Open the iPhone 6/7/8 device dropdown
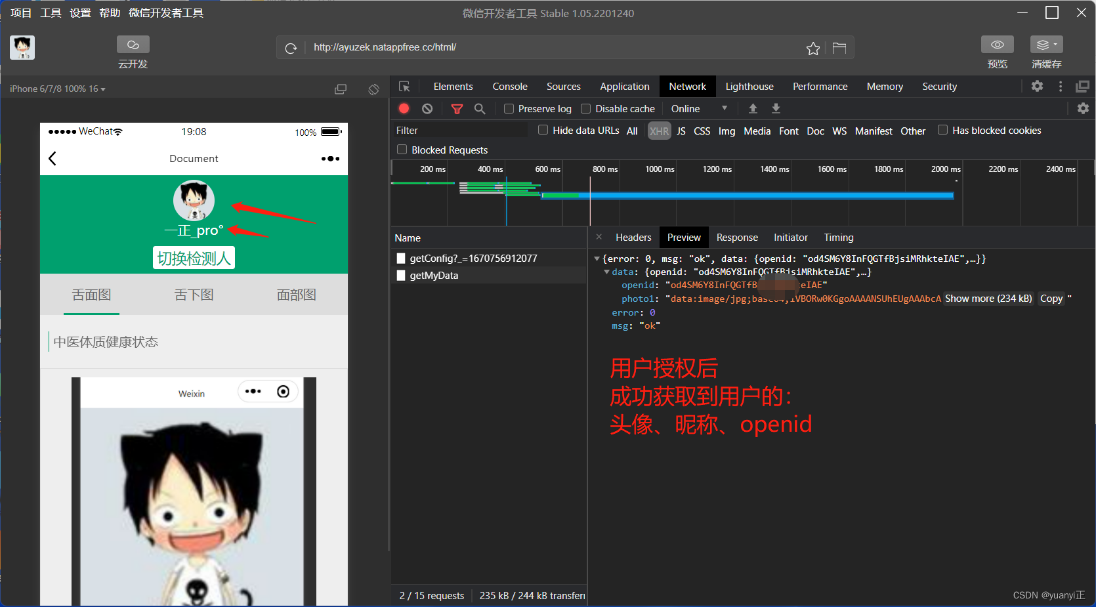 [x=58, y=89]
